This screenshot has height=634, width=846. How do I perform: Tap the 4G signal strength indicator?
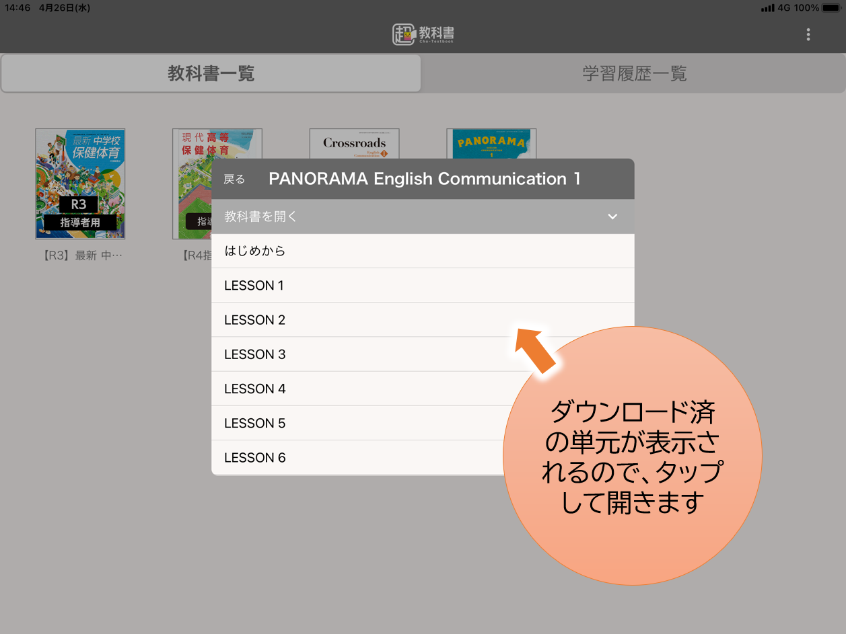[768, 8]
